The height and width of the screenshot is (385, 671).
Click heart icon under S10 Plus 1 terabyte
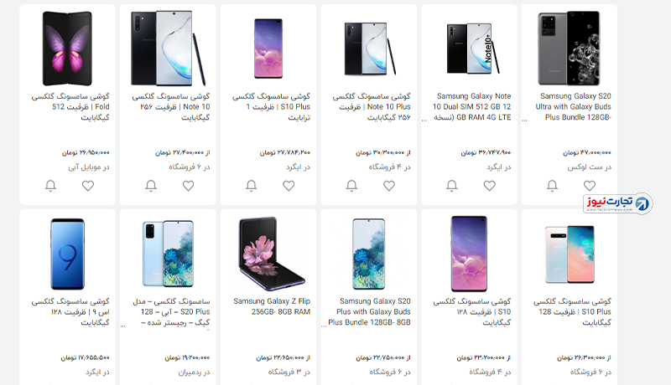point(289,186)
